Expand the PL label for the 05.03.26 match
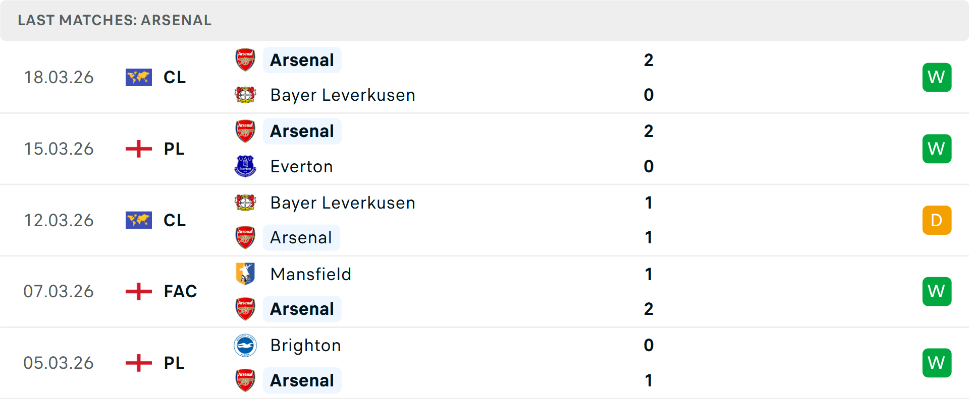This screenshot has width=969, height=399. [x=173, y=363]
